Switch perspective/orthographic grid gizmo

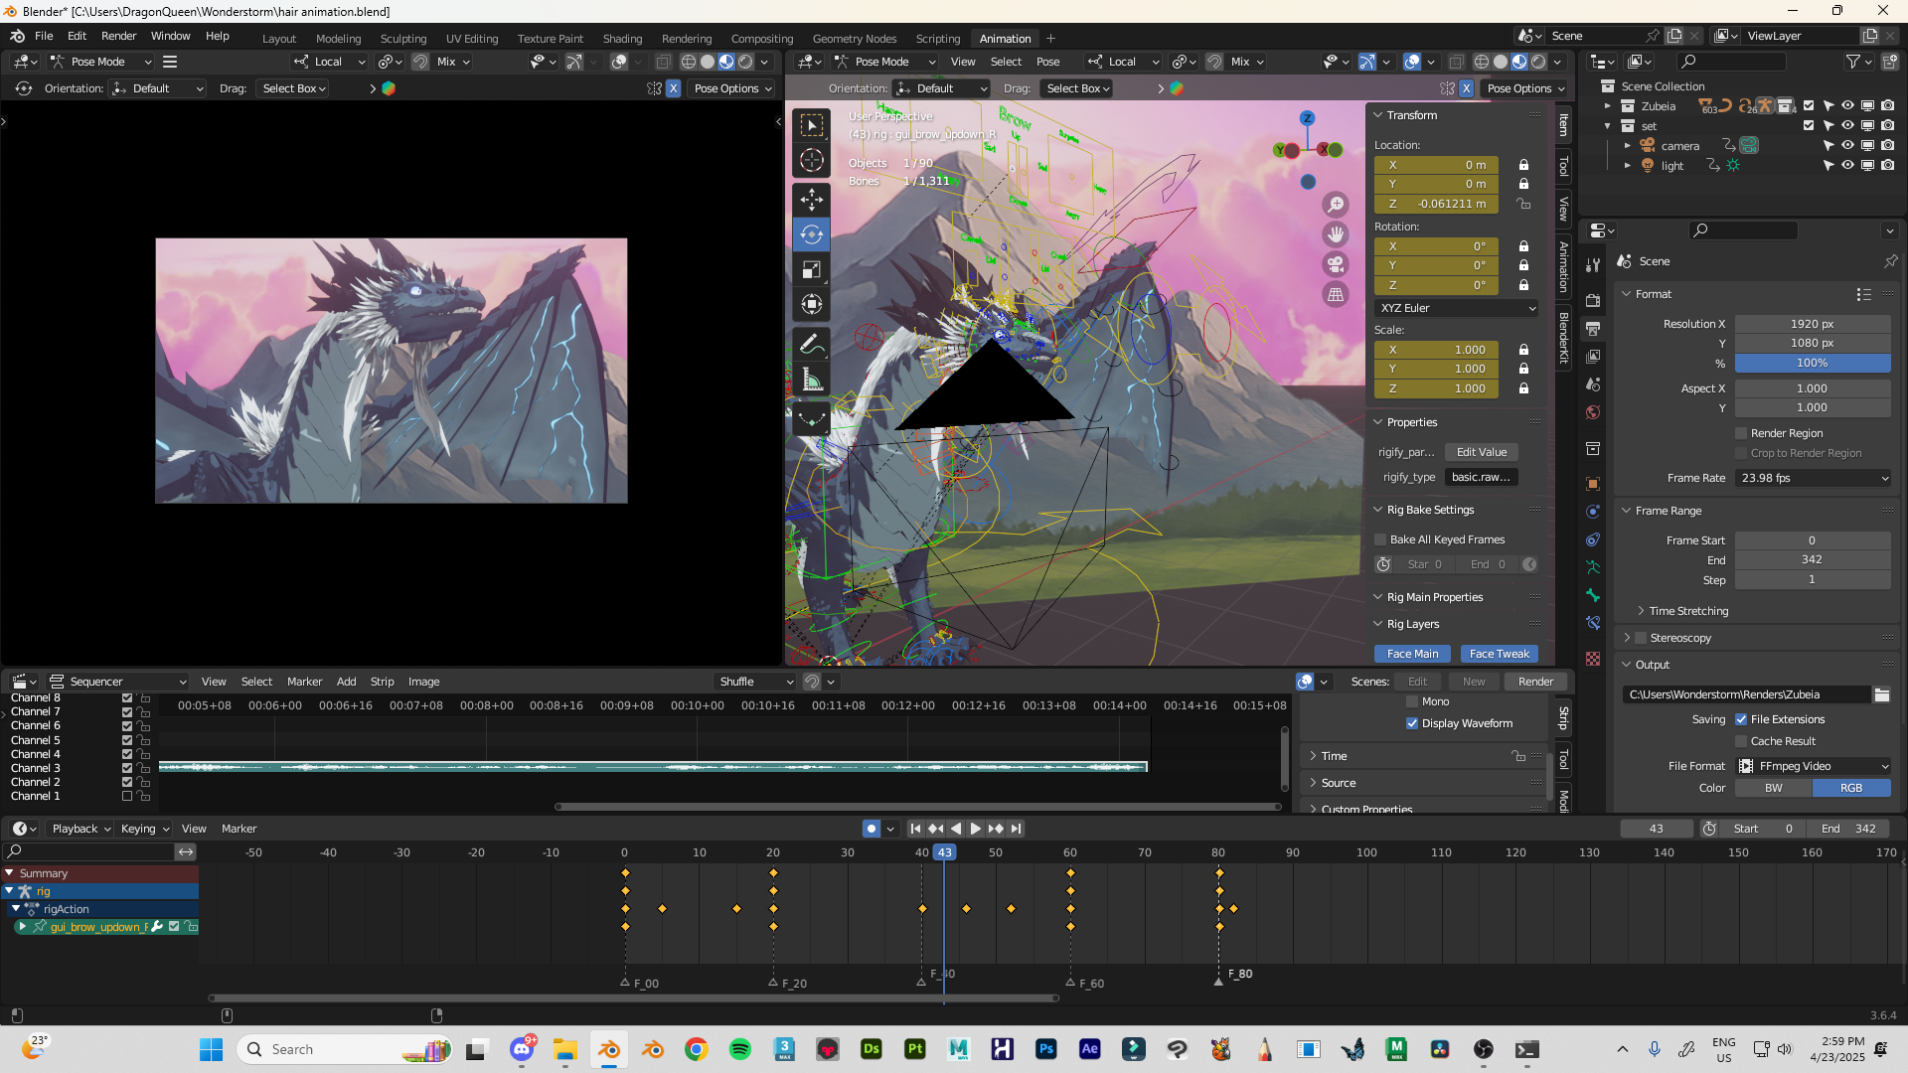[x=1336, y=294]
